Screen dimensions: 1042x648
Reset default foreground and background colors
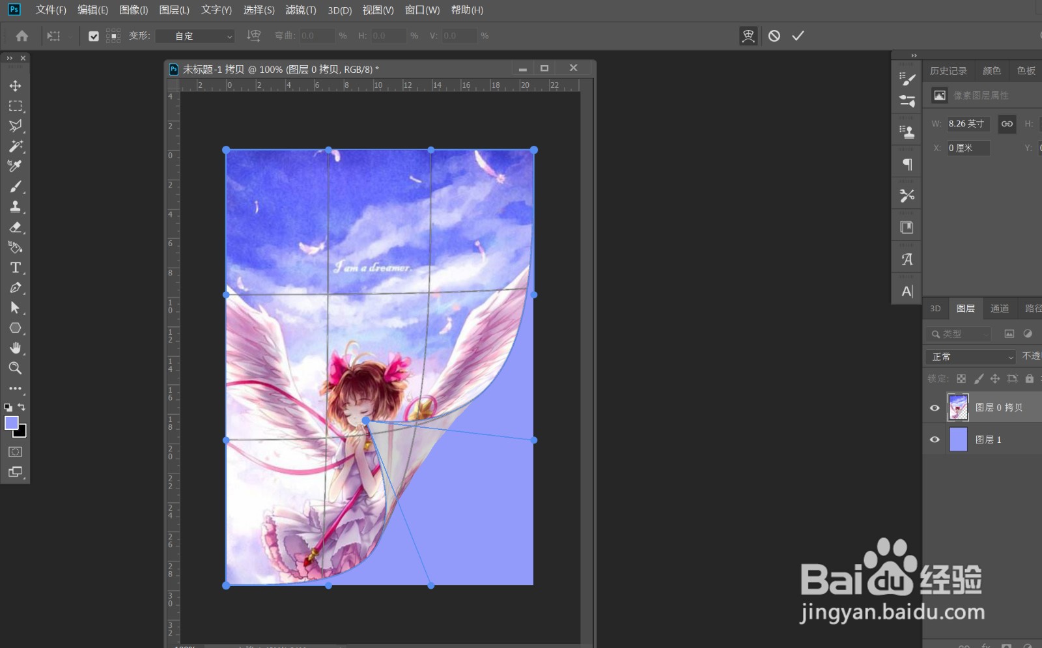pyautogui.click(x=8, y=408)
